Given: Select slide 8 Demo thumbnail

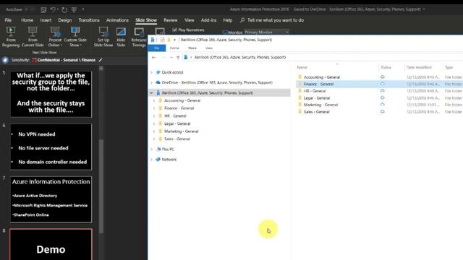Looking at the screenshot, I should point(51,244).
